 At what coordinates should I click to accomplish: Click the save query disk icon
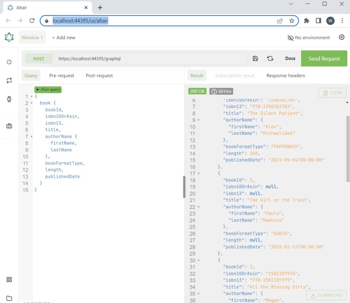[x=255, y=58]
